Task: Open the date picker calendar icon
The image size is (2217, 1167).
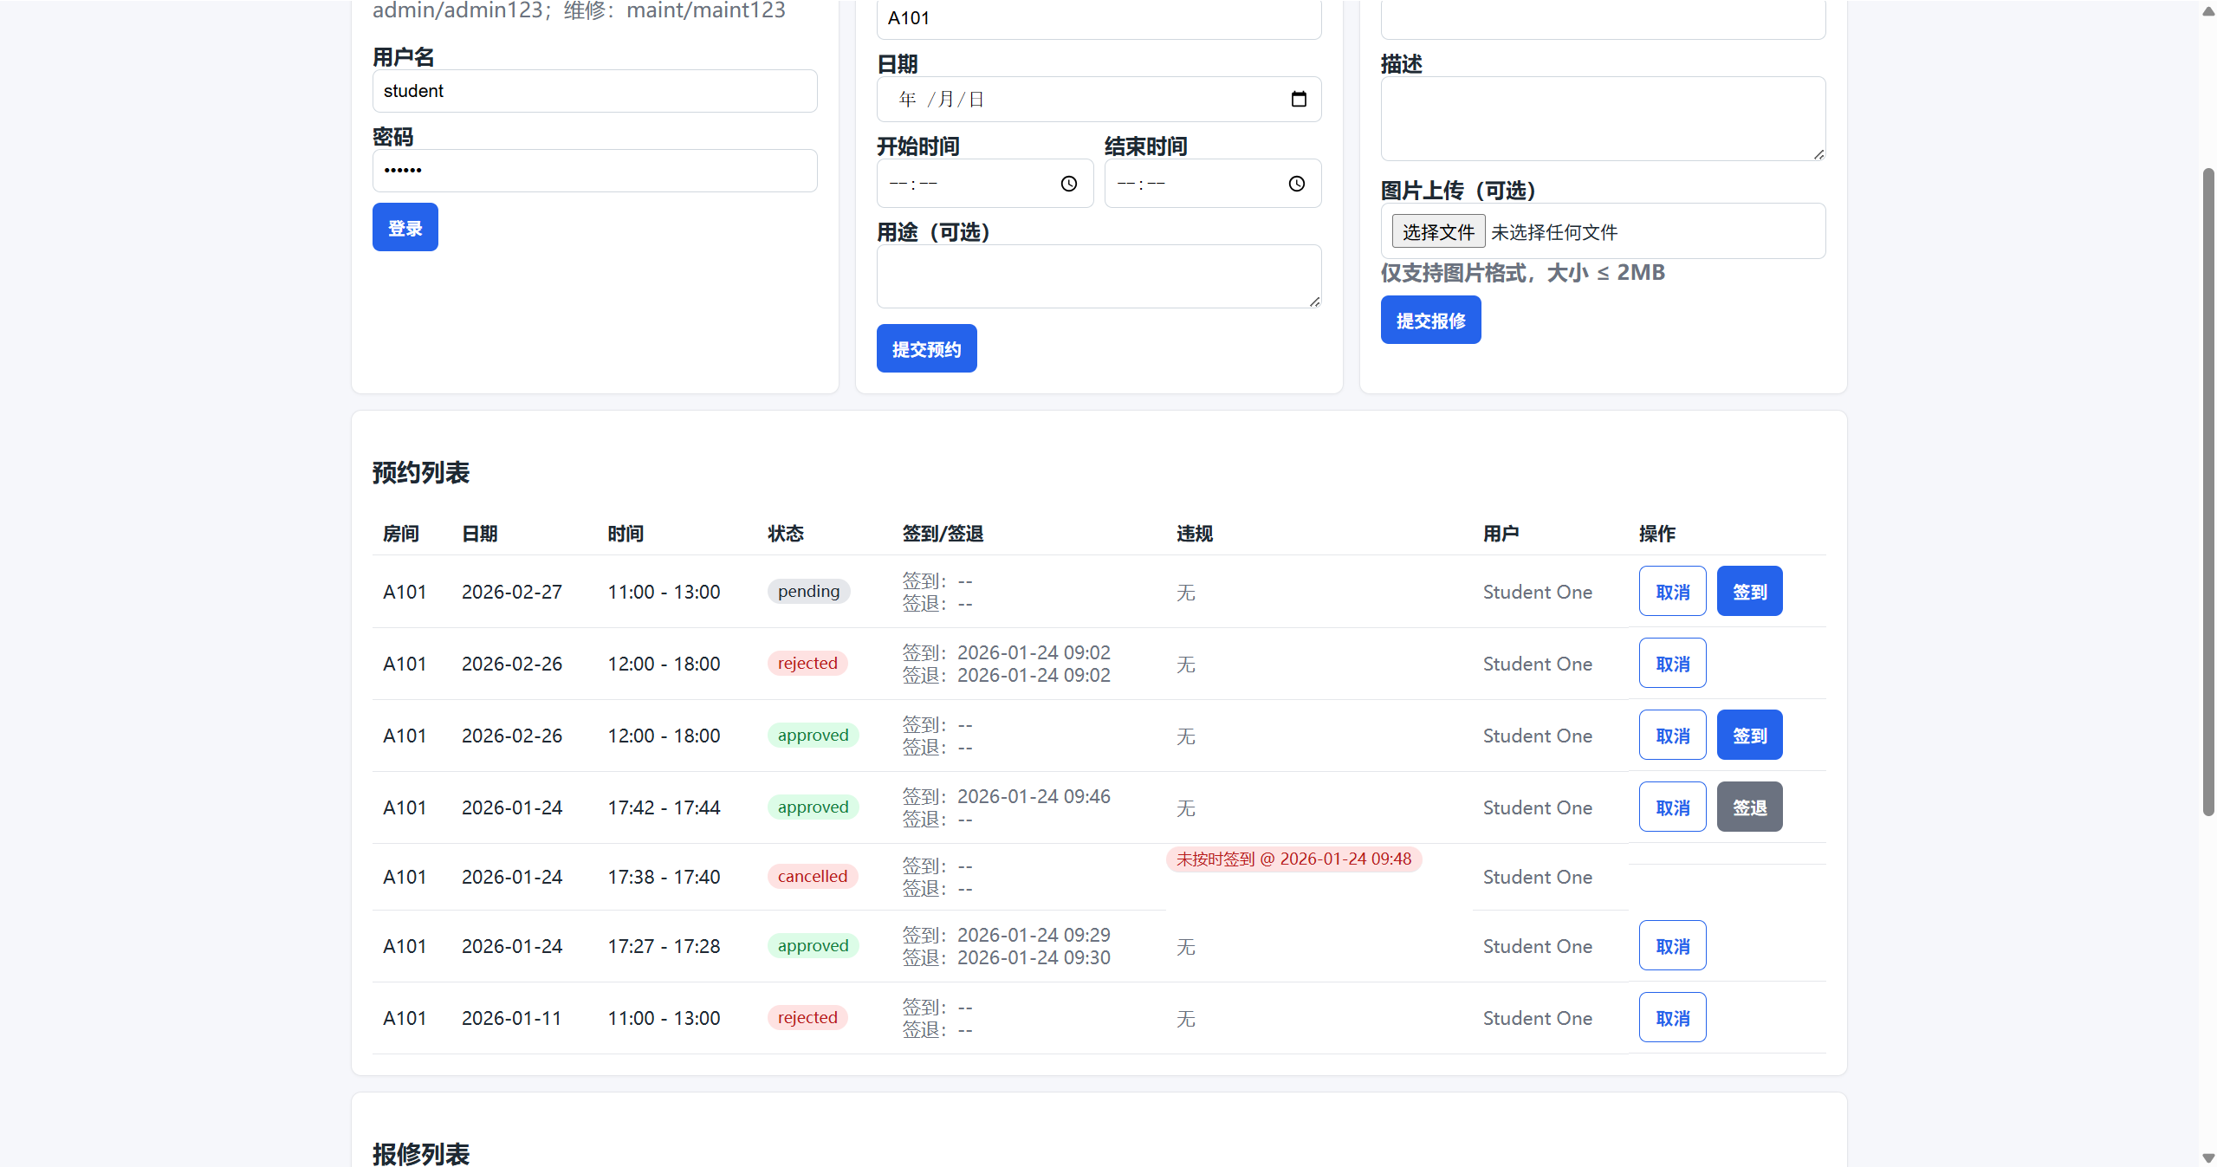Action: [x=1298, y=100]
